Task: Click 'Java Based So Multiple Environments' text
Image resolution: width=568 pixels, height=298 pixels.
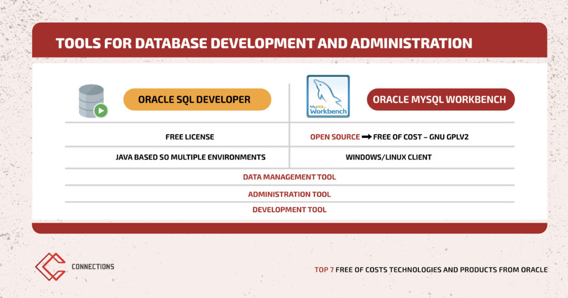Action: click(x=191, y=157)
